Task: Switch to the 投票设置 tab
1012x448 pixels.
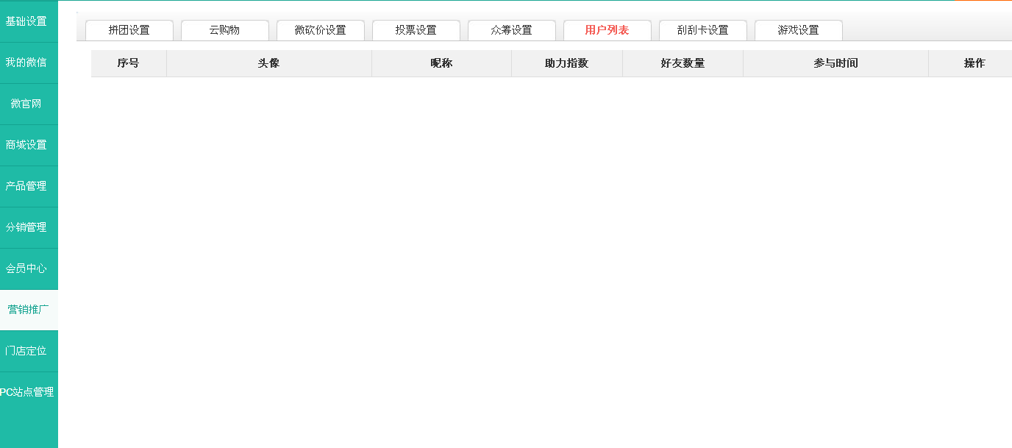Action: [x=416, y=30]
